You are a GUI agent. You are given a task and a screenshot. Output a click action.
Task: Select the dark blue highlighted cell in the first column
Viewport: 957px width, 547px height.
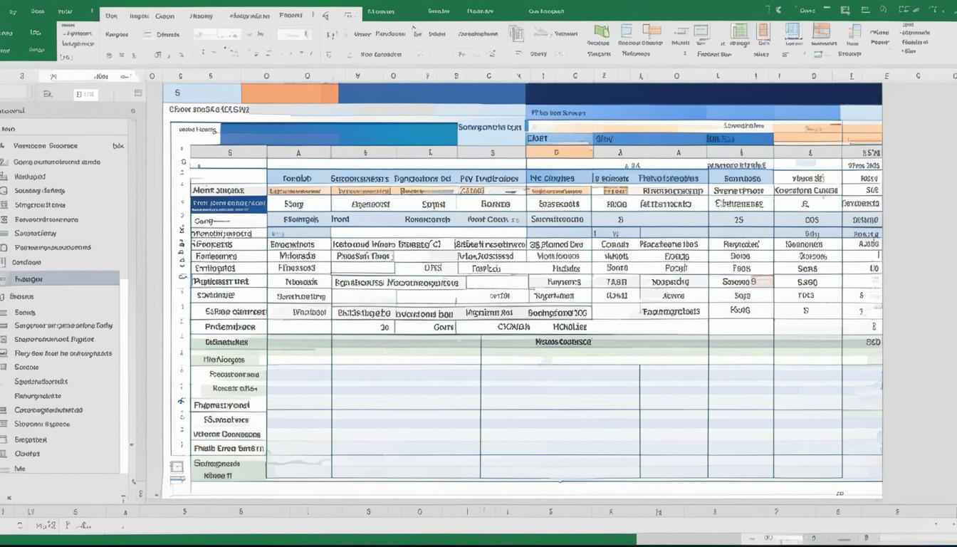pyautogui.click(x=229, y=205)
